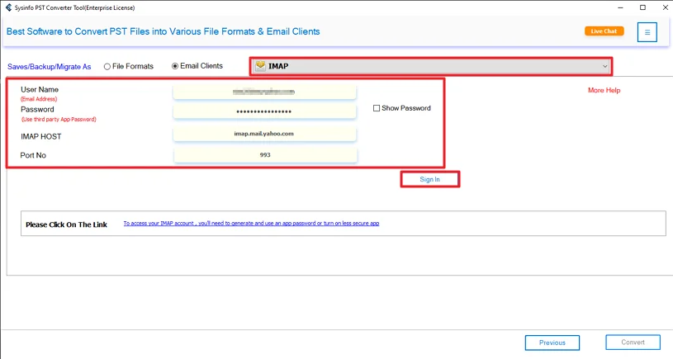Minimize the PST Converter window

620,7
